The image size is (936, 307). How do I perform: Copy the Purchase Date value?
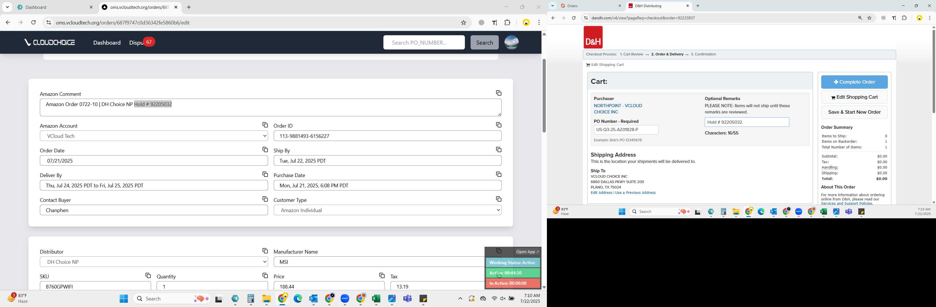pos(498,174)
